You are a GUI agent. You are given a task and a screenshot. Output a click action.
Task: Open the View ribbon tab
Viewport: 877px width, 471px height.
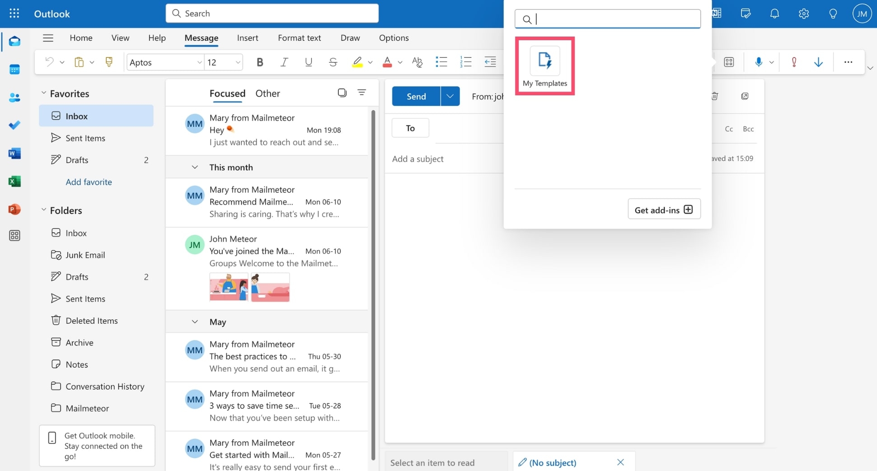[120, 38]
